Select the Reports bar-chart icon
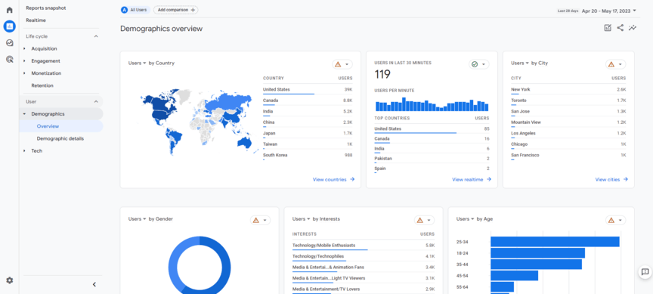This screenshot has width=653, height=294. coord(9,26)
